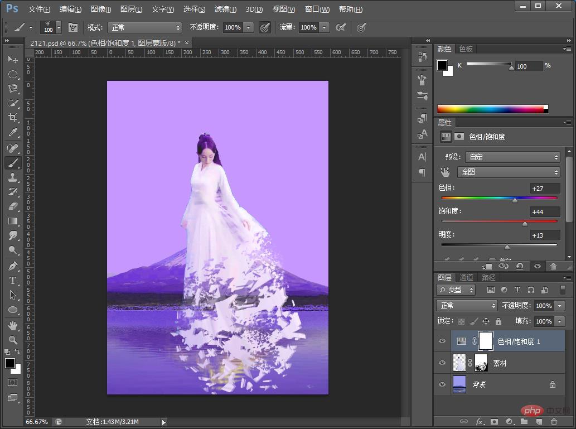Click the 色相 value input field
The width and height of the screenshot is (576, 429).
coord(545,189)
